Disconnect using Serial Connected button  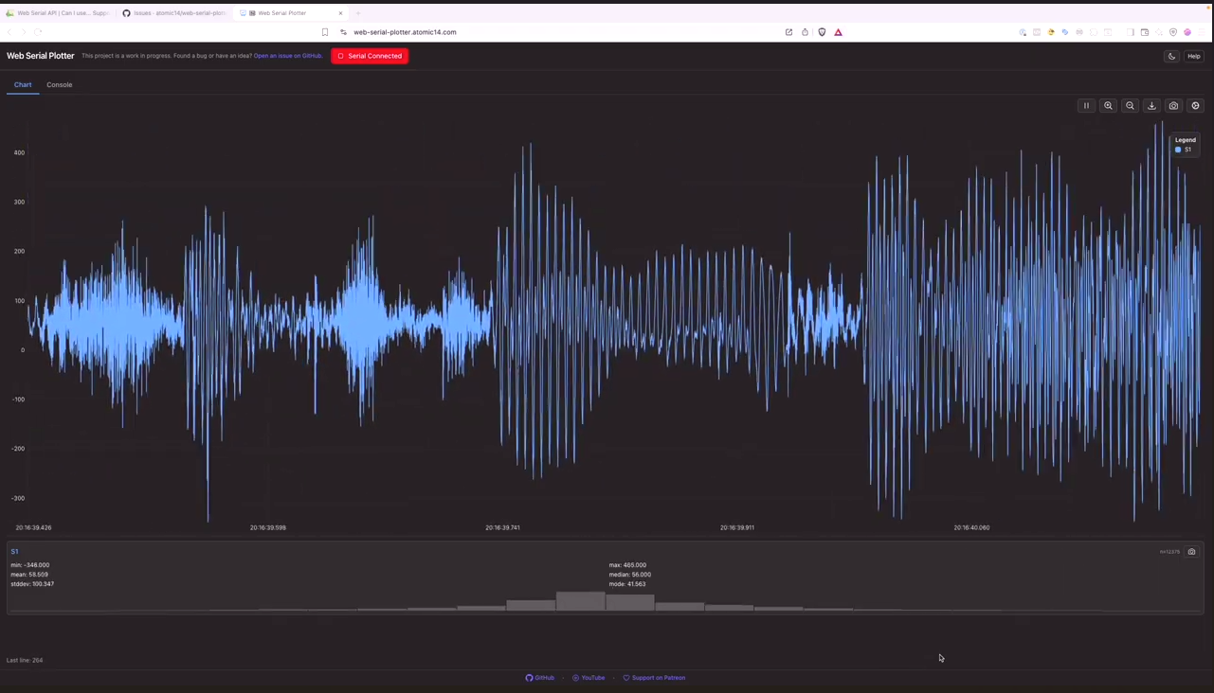point(370,56)
